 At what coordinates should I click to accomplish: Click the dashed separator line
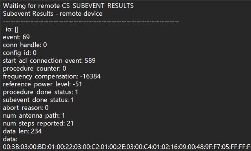pyautogui.click(x=91, y=22)
